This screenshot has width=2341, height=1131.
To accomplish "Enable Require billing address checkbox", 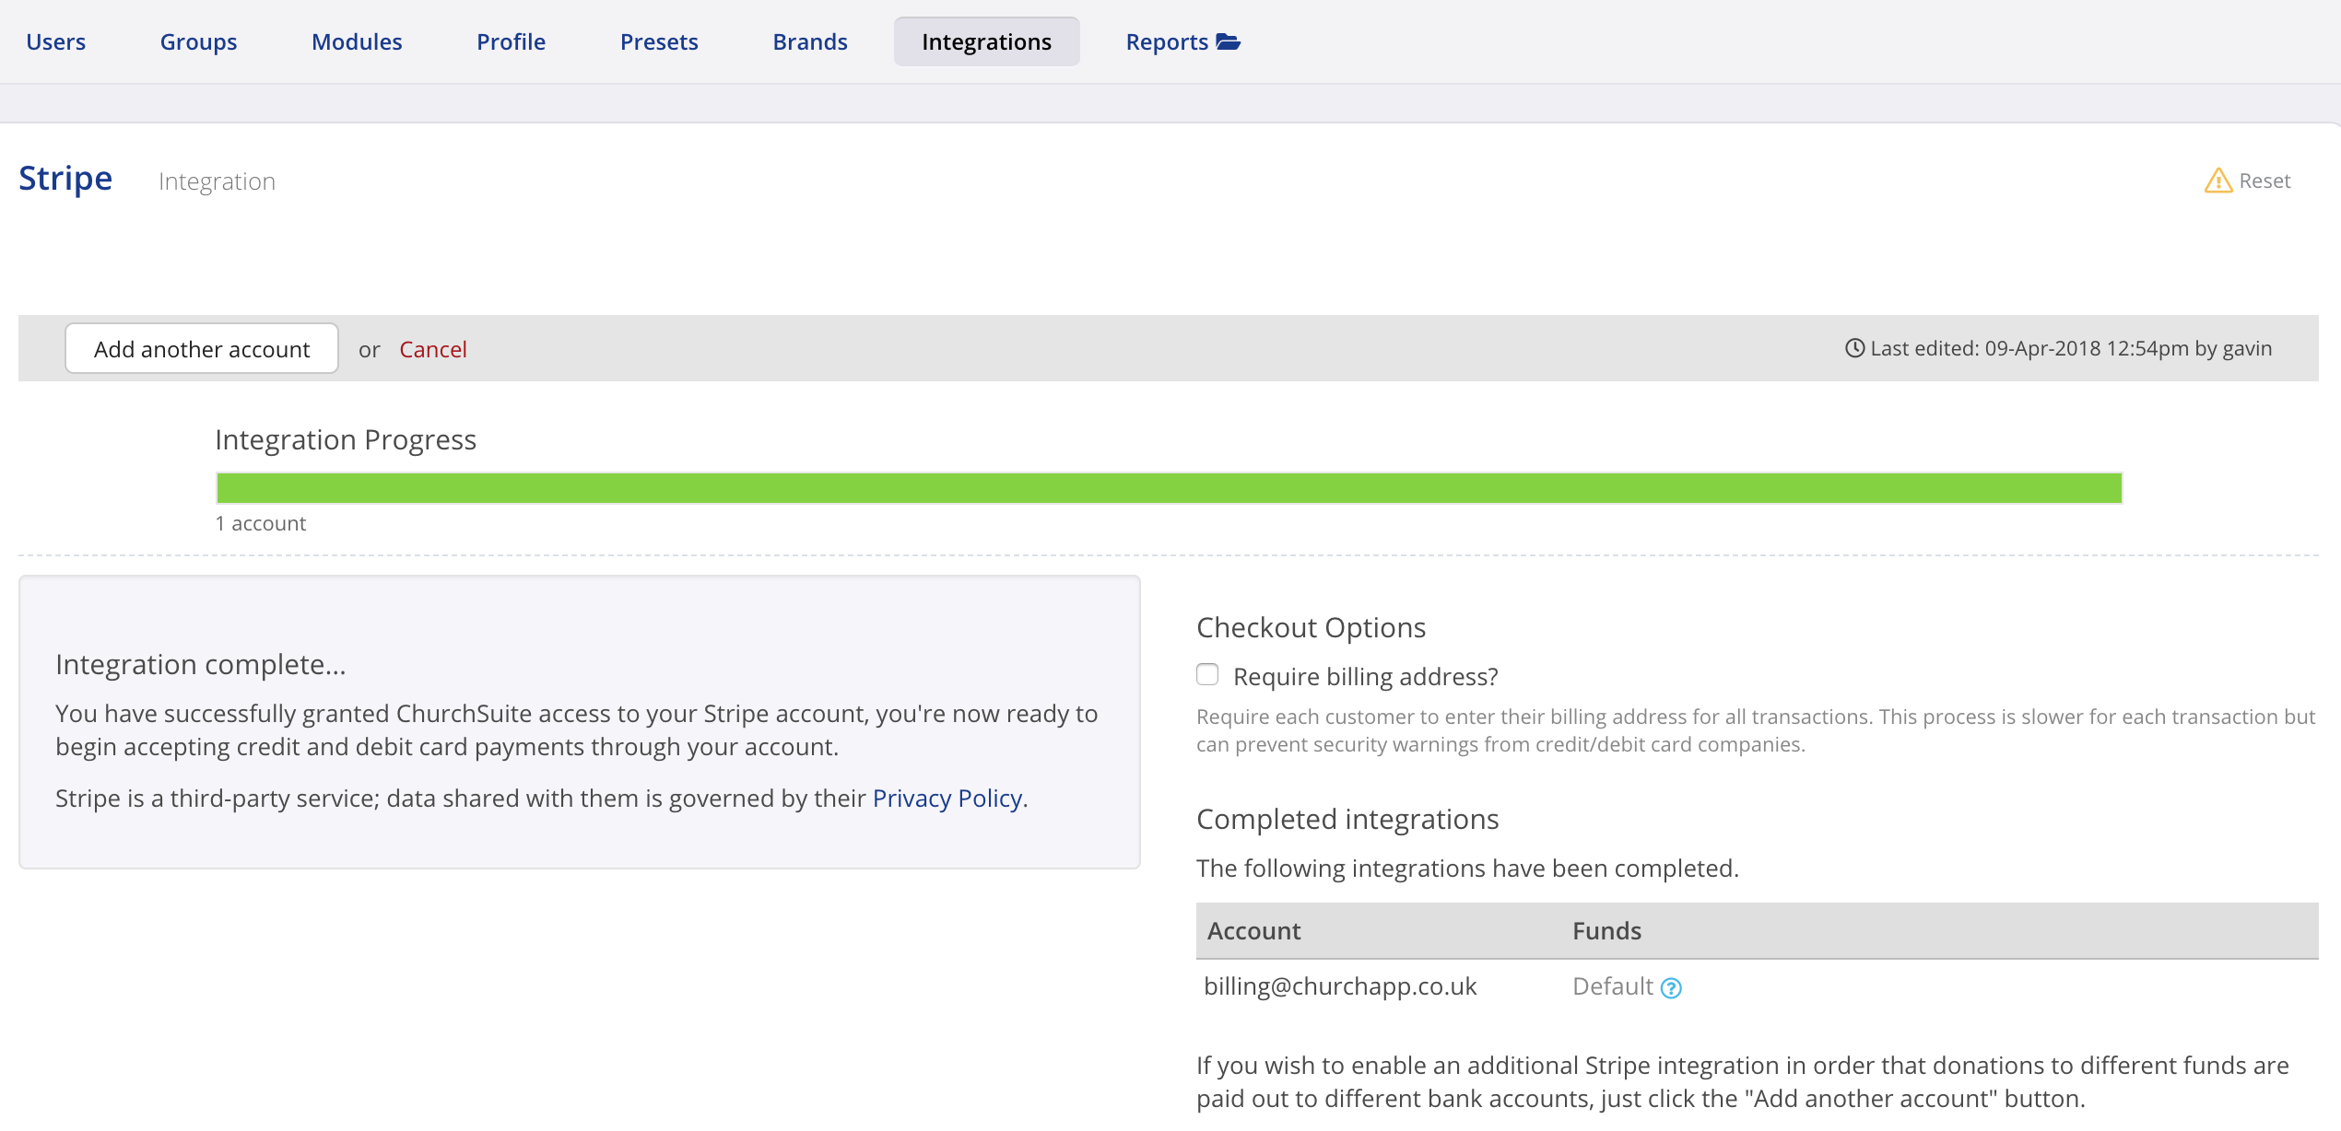I will pos(1207,675).
